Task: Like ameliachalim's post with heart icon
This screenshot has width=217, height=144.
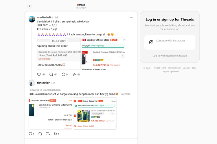Action: (39, 74)
